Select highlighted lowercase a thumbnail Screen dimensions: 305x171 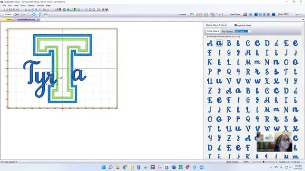(219, 43)
